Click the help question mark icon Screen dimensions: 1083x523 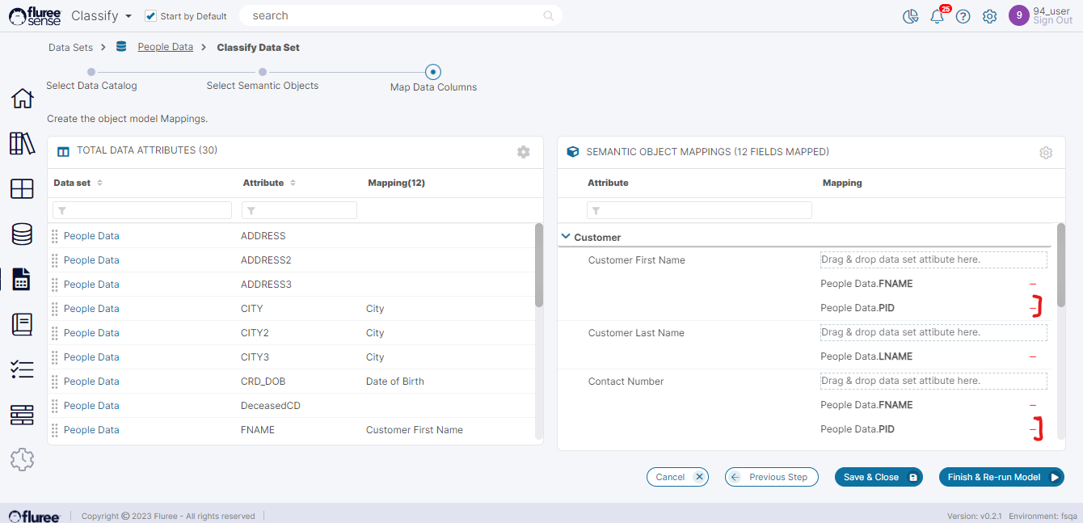click(x=963, y=16)
